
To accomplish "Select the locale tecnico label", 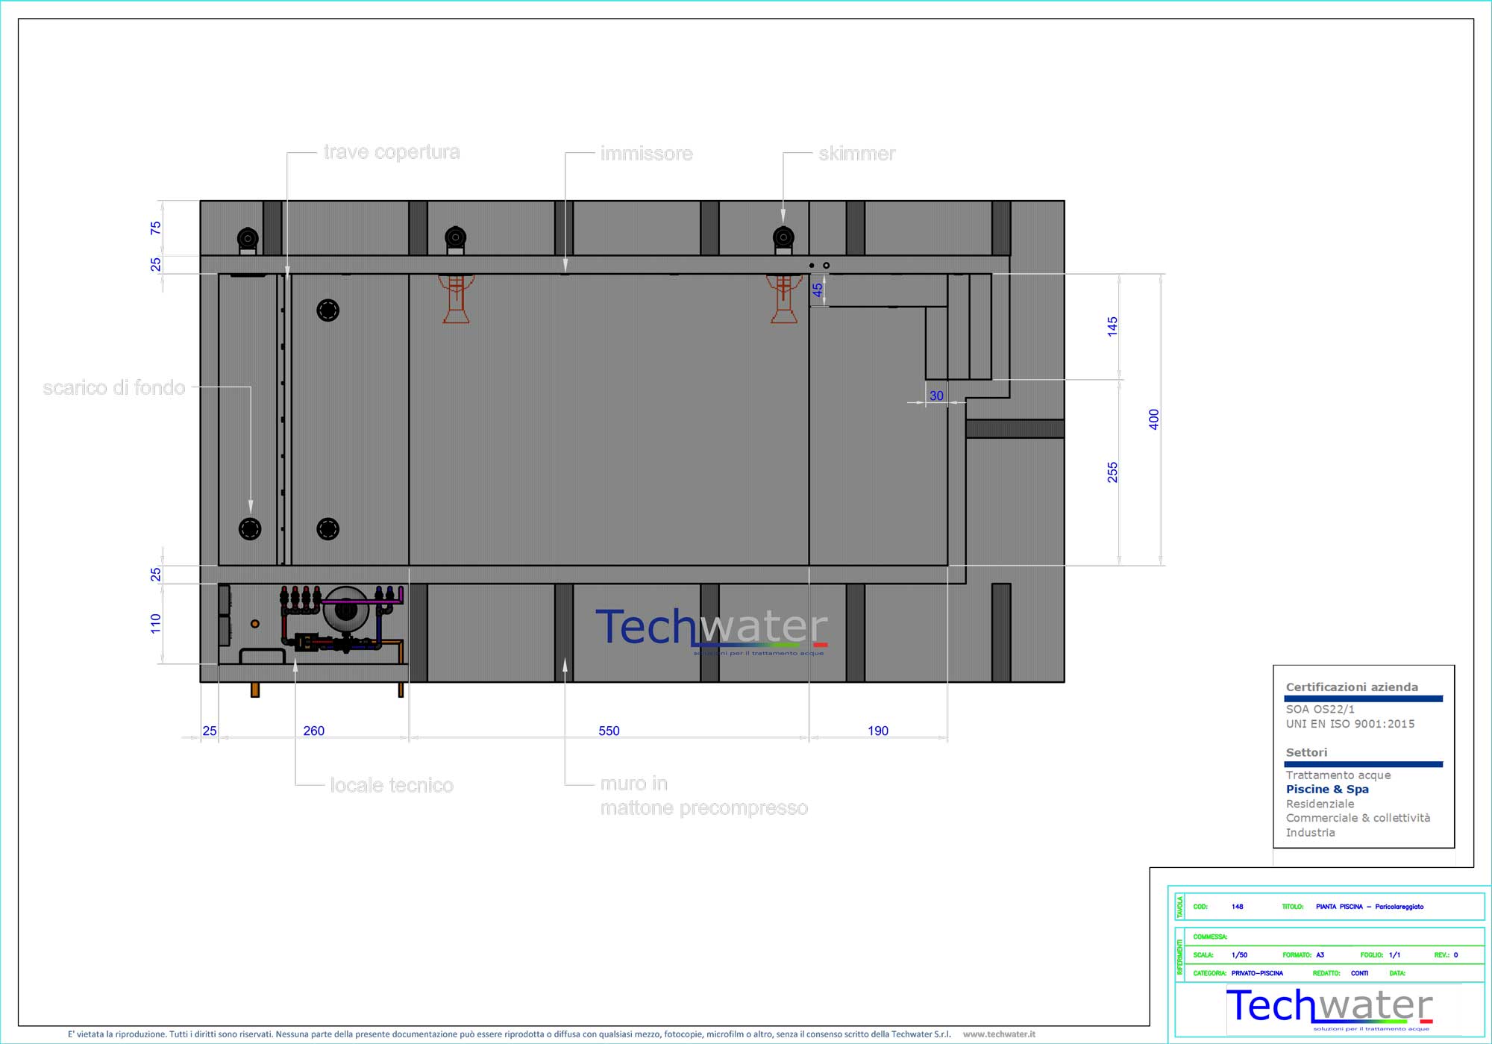I will [392, 785].
